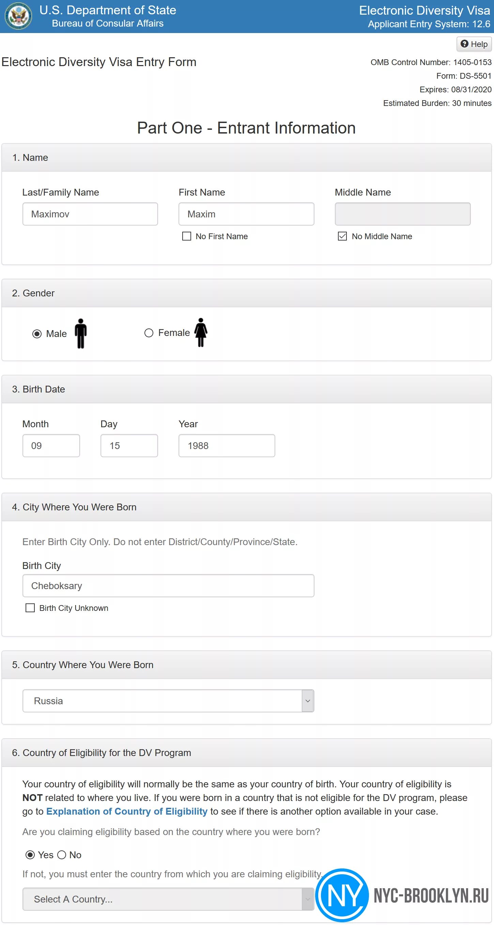494x925 pixels.
Task: Click the U.S. Department of State seal
Action: click(18, 16)
